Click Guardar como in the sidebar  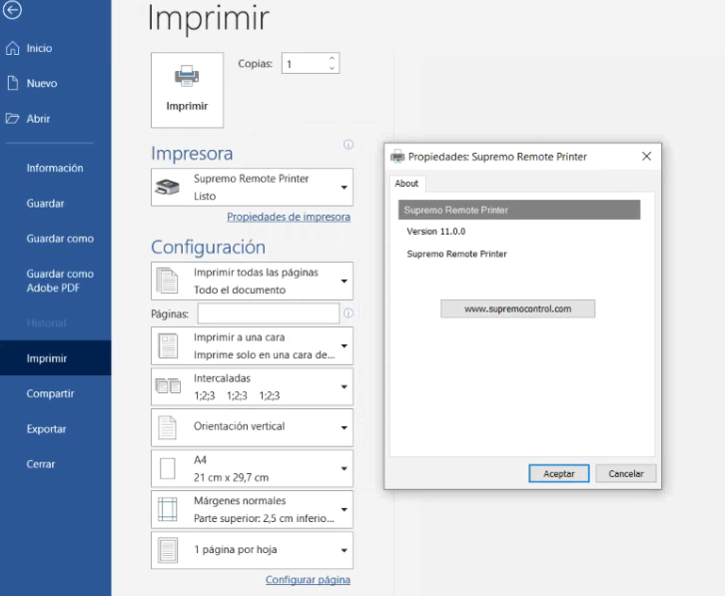(56, 239)
